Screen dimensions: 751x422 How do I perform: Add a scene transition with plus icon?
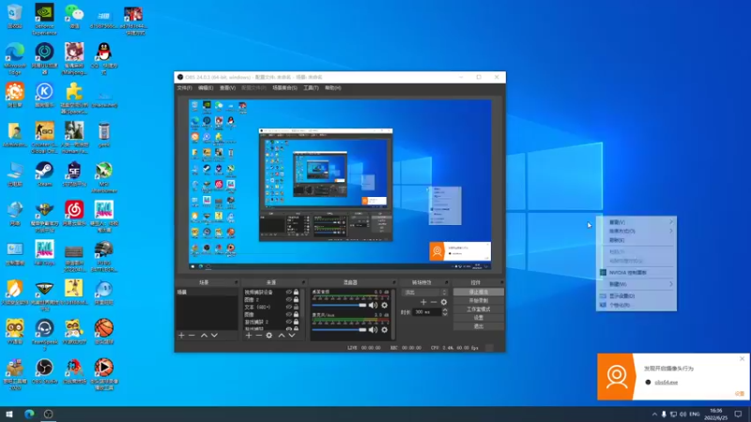423,302
